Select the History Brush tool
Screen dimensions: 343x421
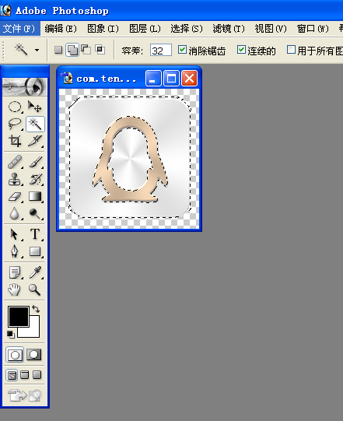tap(35, 179)
